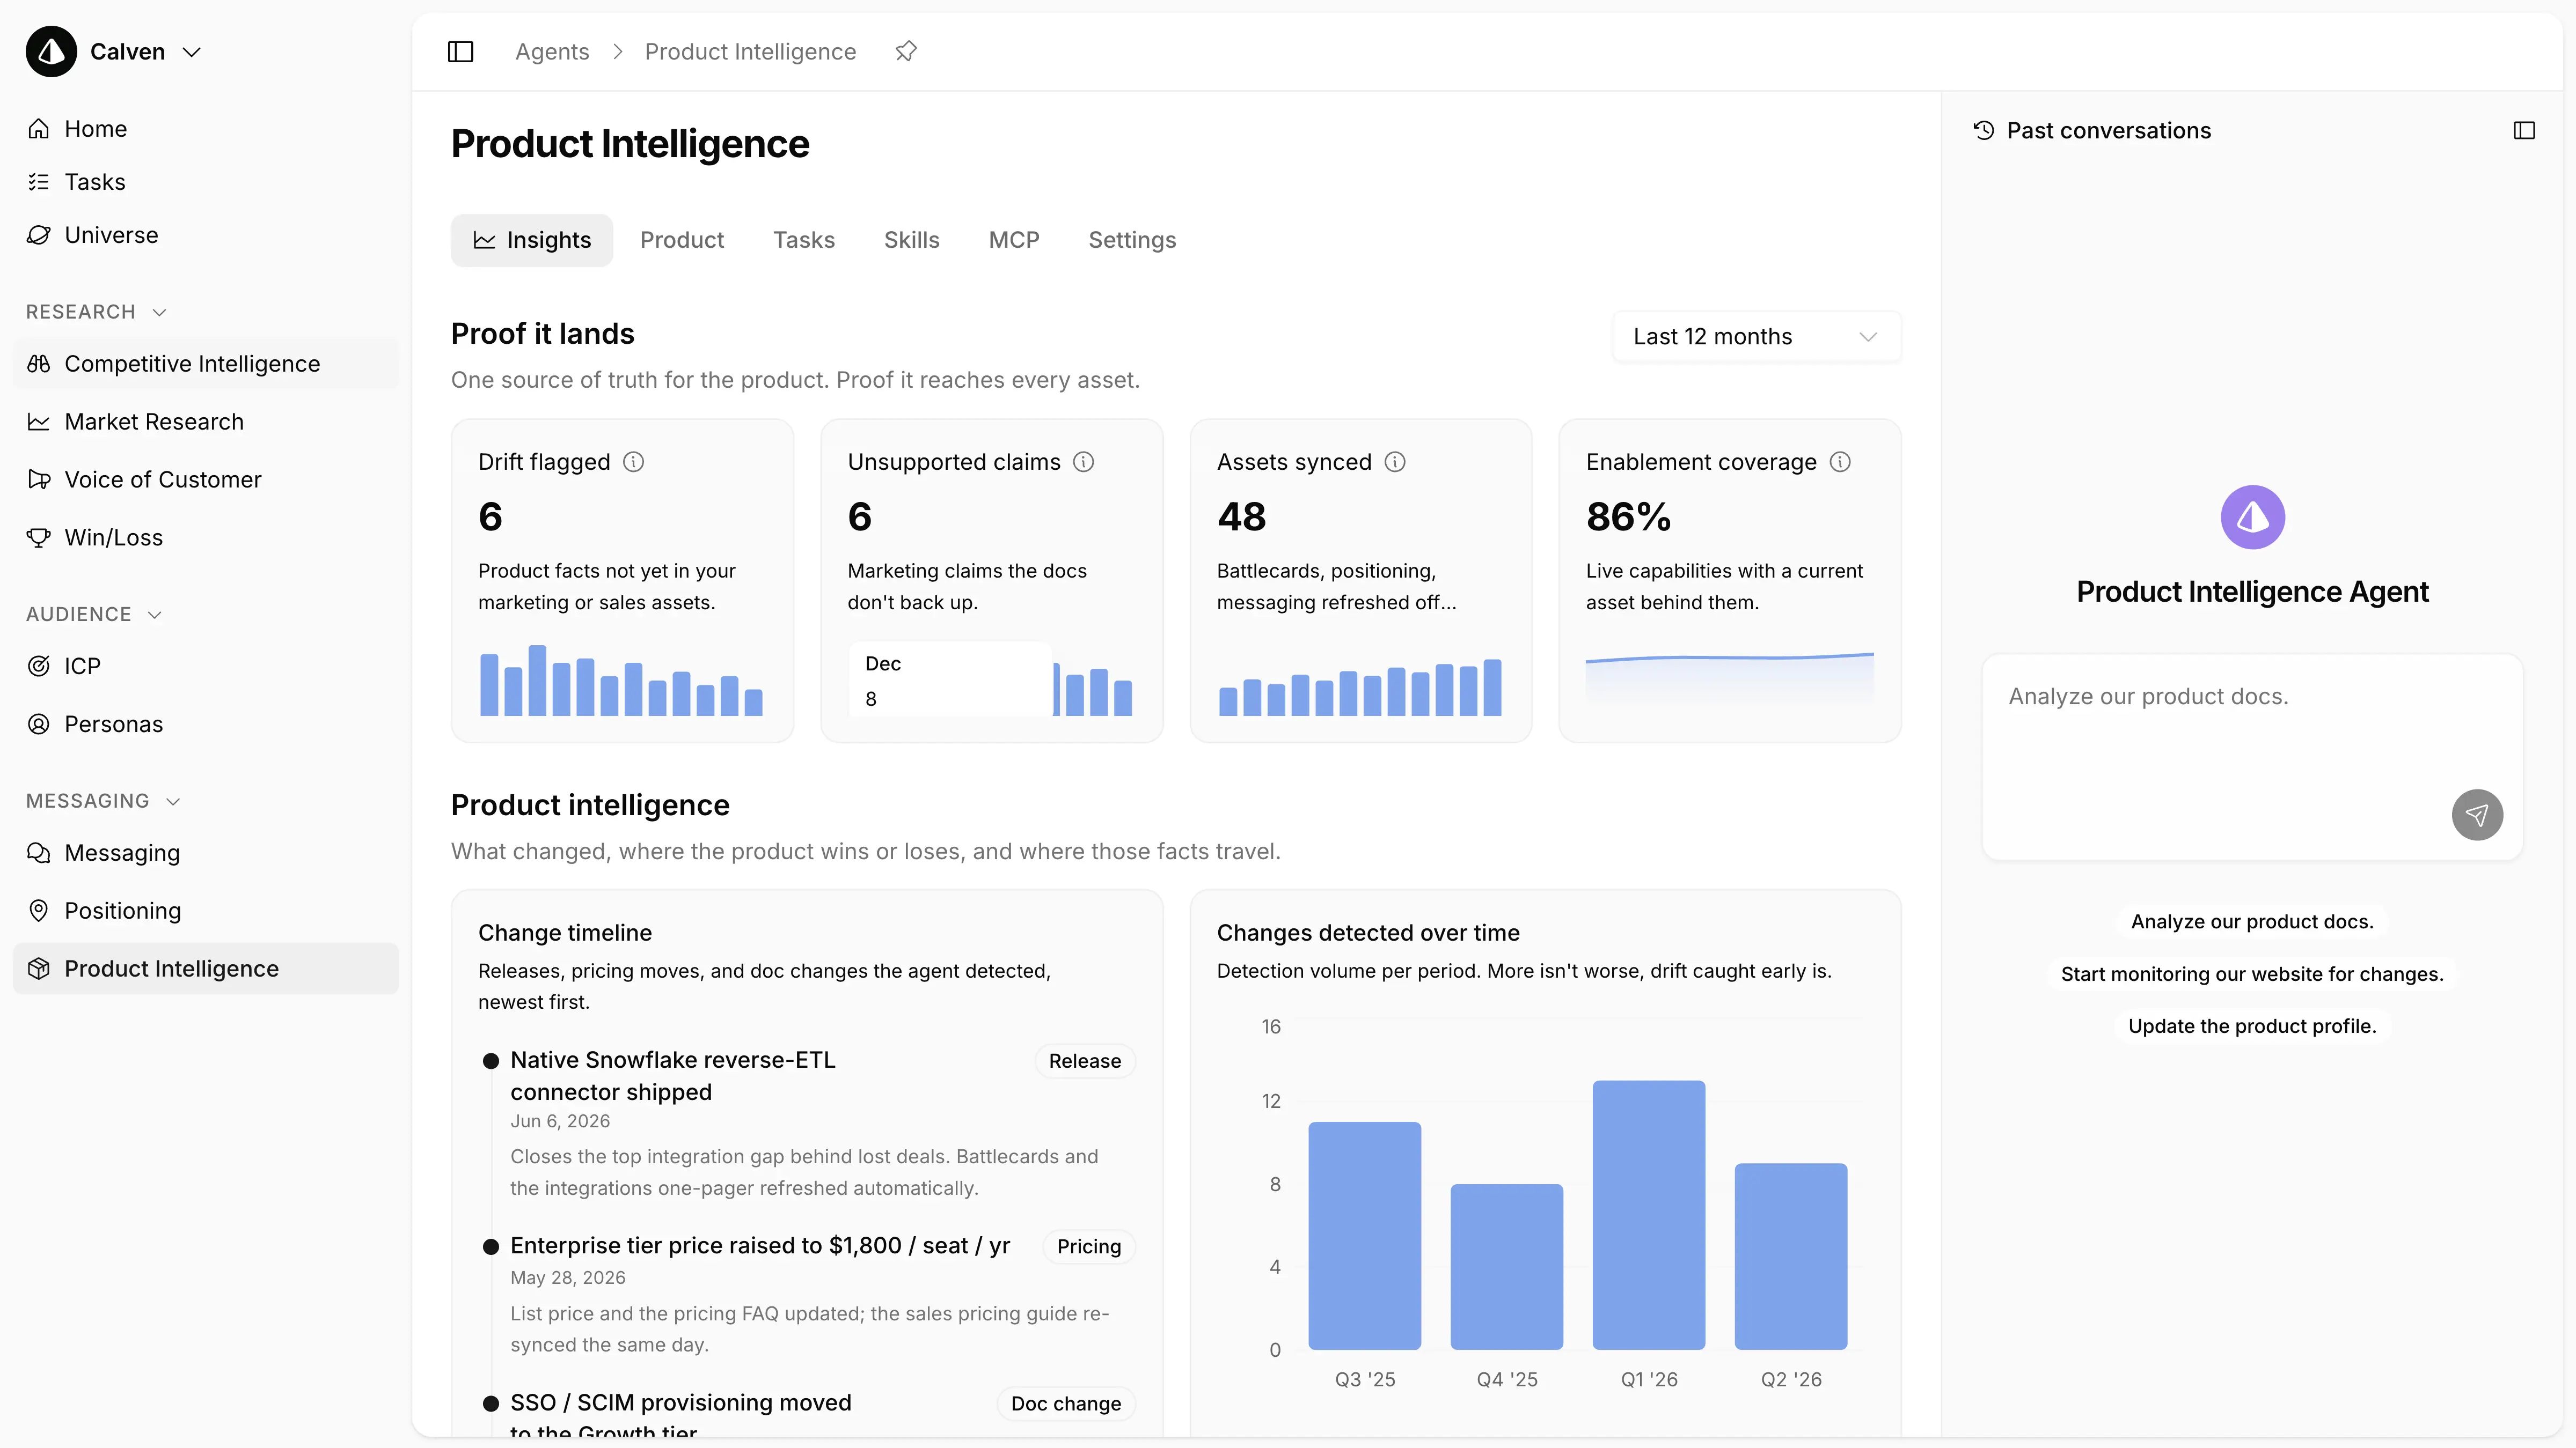2576x1448 pixels.
Task: Click the Market Research chart icon
Action: point(39,422)
